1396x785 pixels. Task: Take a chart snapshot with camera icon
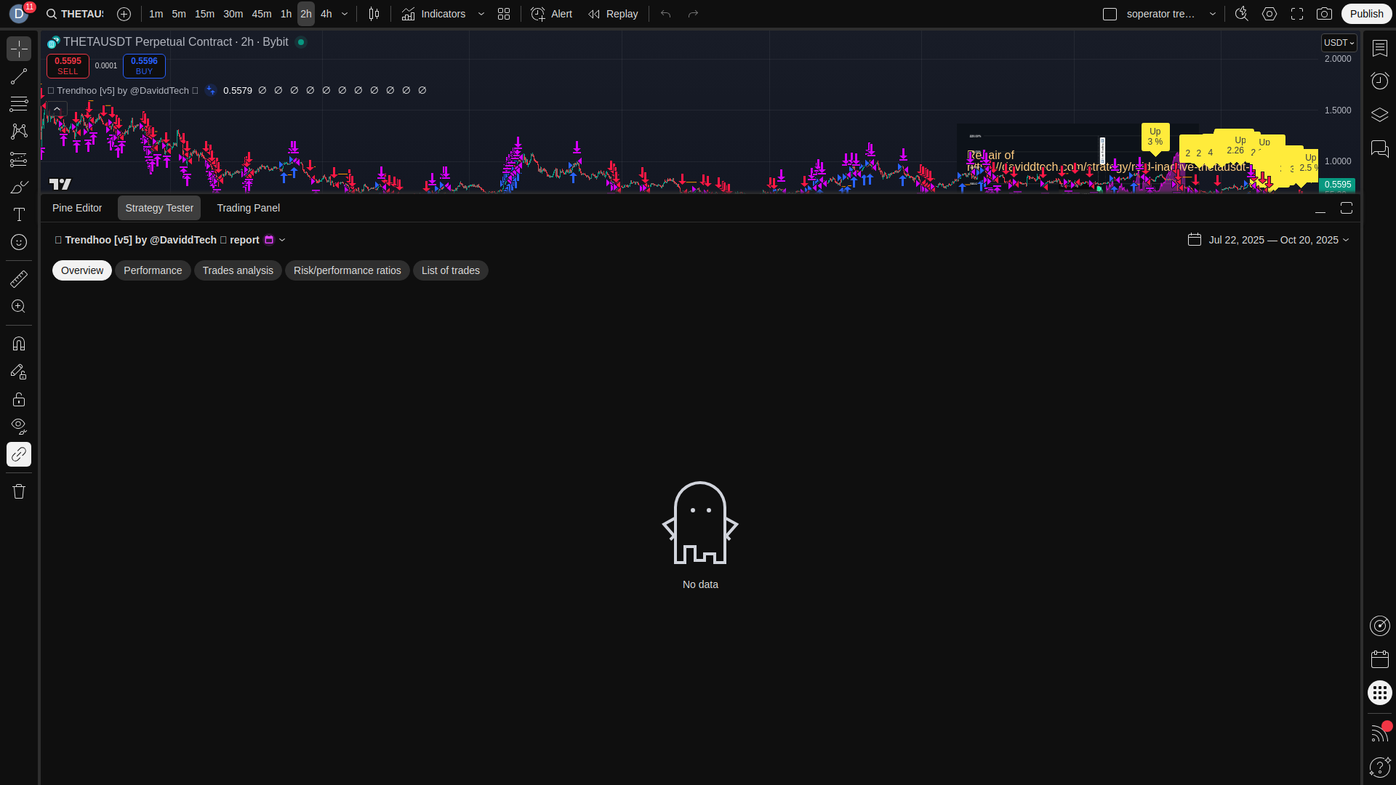[x=1324, y=14]
